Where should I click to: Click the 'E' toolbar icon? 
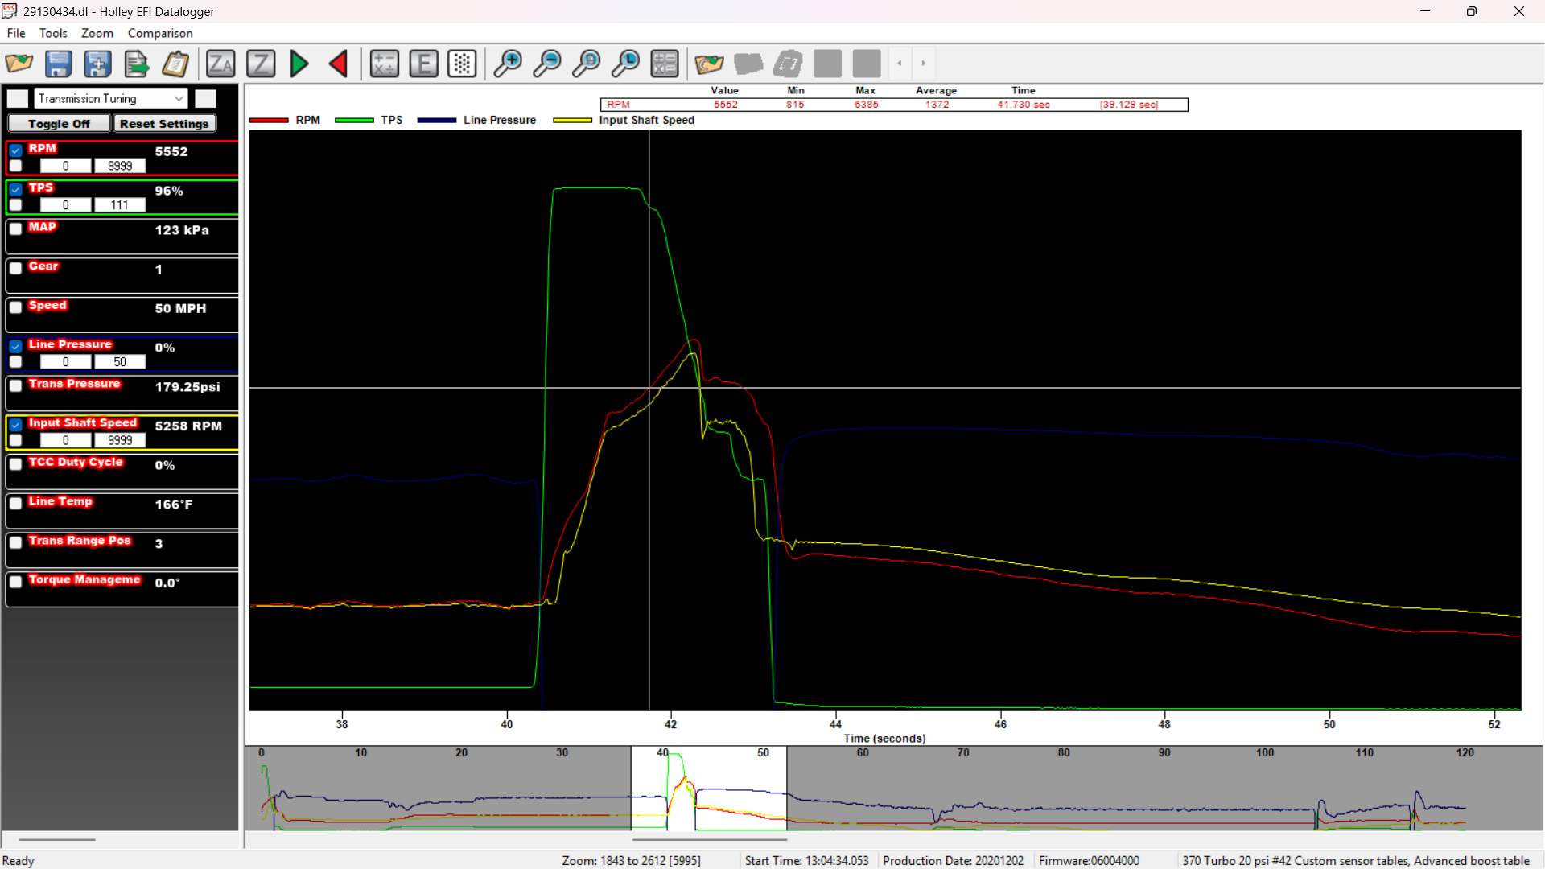click(x=423, y=64)
